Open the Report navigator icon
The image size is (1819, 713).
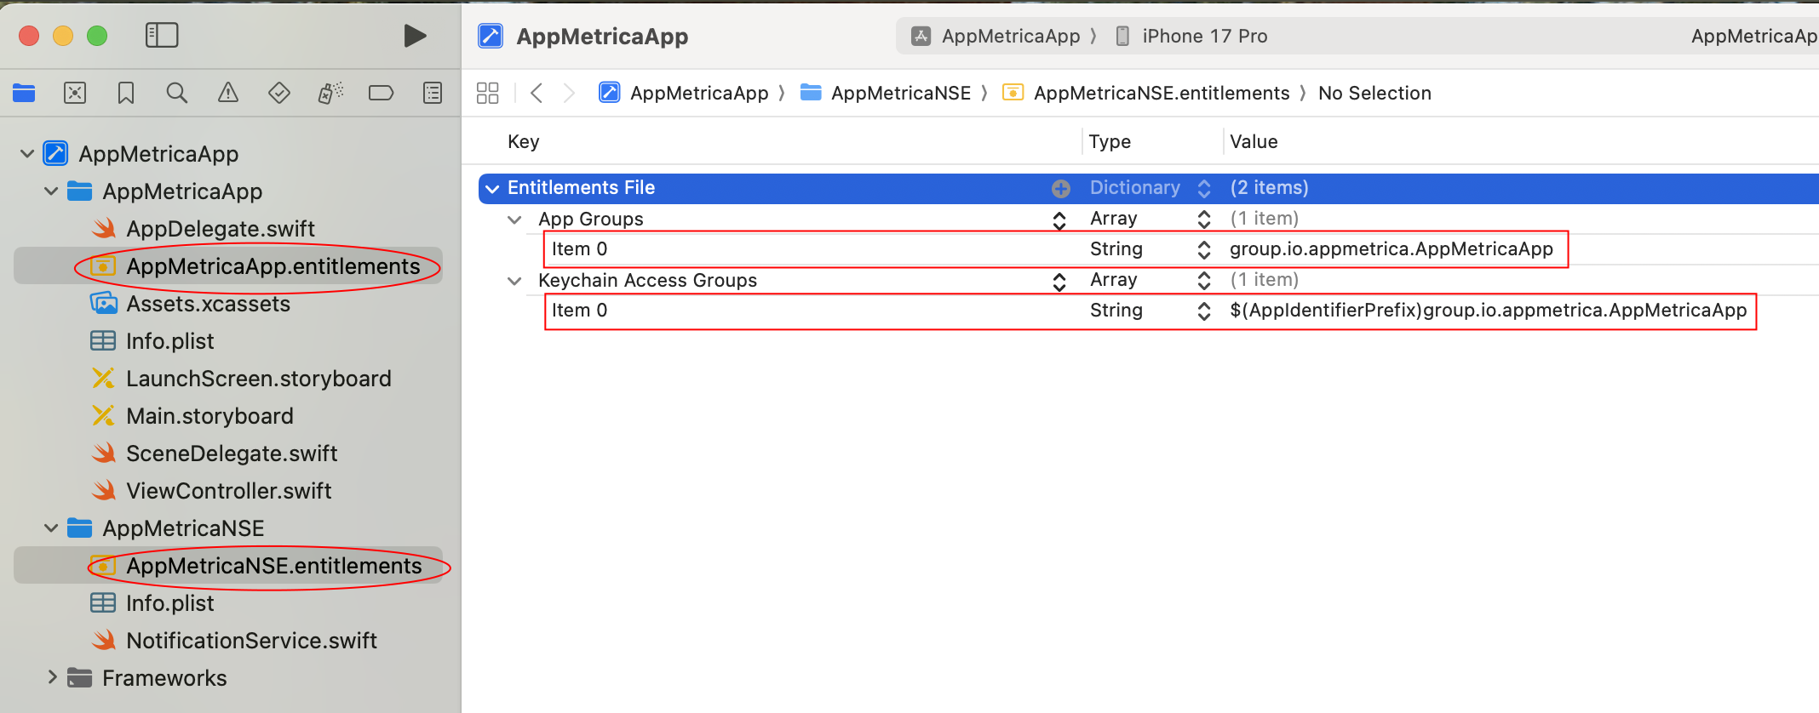[433, 93]
